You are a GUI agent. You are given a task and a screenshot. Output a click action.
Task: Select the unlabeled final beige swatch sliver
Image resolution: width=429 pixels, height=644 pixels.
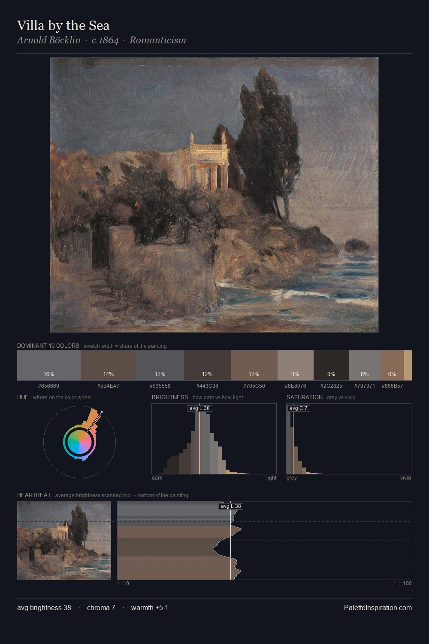tap(408, 365)
